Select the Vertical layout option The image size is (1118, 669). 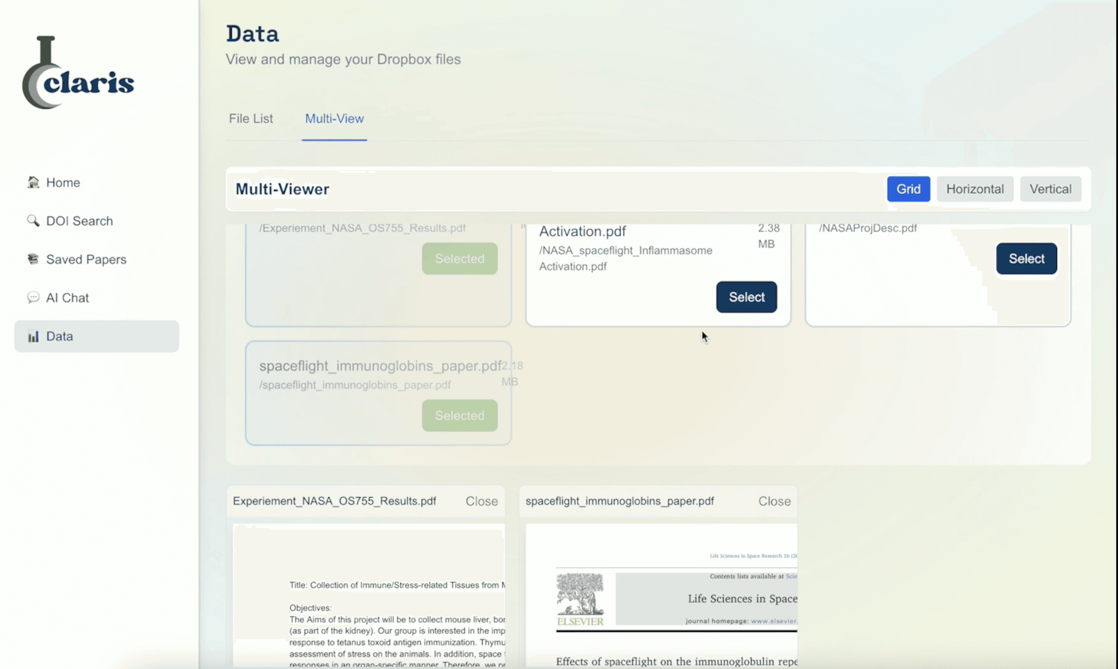click(1050, 189)
